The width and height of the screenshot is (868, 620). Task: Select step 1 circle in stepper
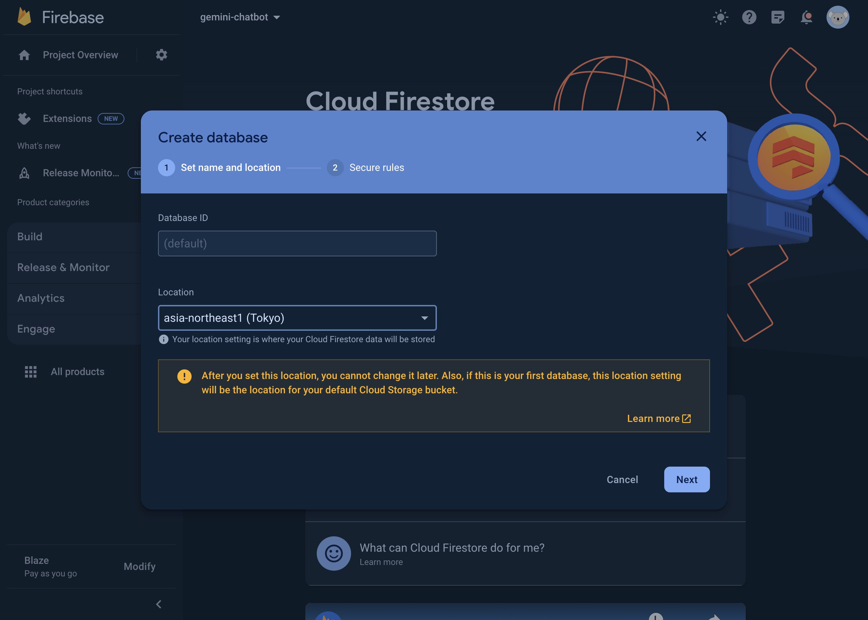point(167,168)
